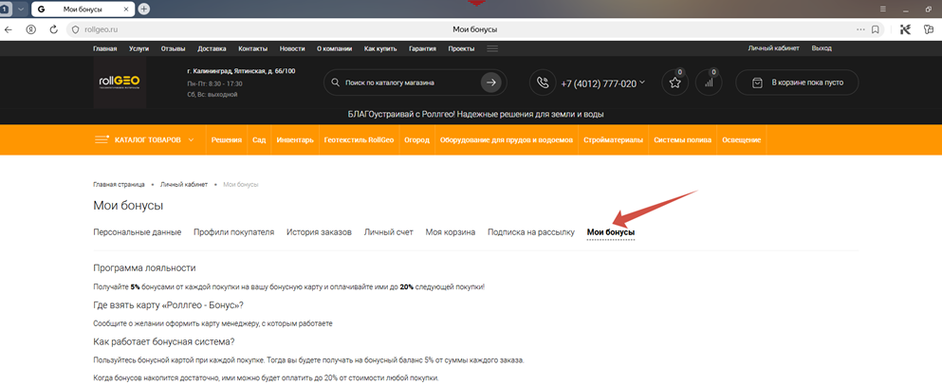Click the browser back arrow

(x=9, y=29)
